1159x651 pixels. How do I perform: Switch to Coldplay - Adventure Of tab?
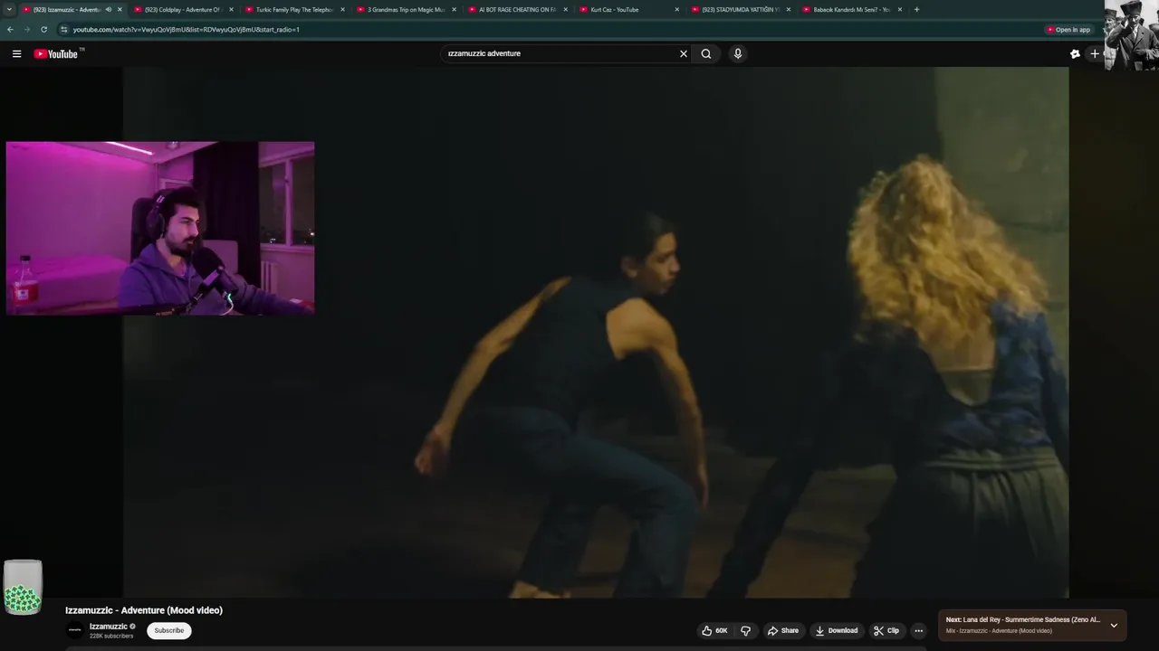[184, 9]
